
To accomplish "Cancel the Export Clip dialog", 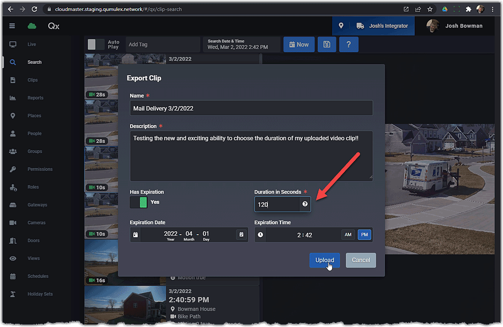I will 361,260.
